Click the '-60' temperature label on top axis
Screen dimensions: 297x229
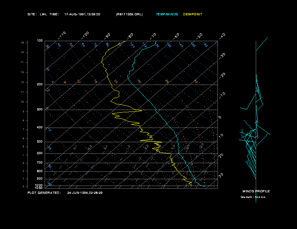176,36
